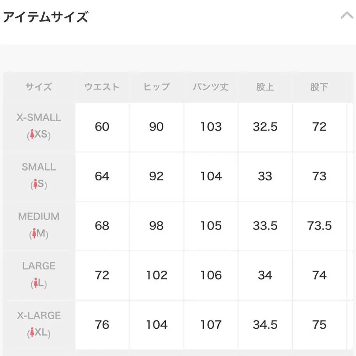Click the XS size person icon
The image size is (356, 356).
click(32, 135)
